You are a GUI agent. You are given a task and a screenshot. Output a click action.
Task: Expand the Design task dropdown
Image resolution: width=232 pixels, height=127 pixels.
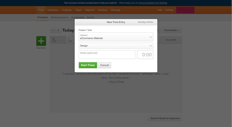coord(116,46)
